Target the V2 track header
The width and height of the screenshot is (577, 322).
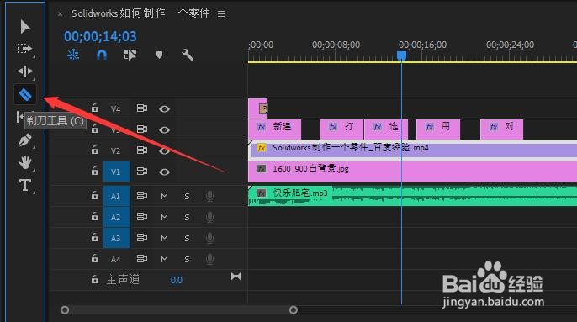pyautogui.click(x=116, y=150)
